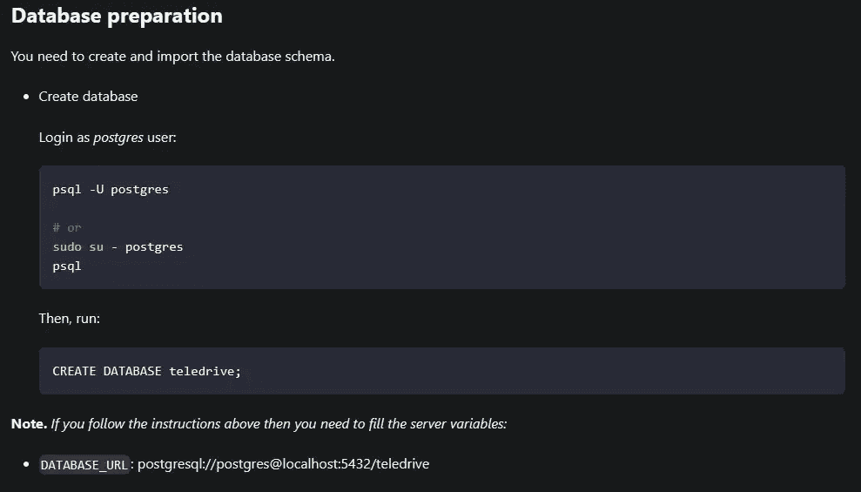Click the DATABASE_URL variable code label
Screen dimensions: 861x492
[84, 464]
